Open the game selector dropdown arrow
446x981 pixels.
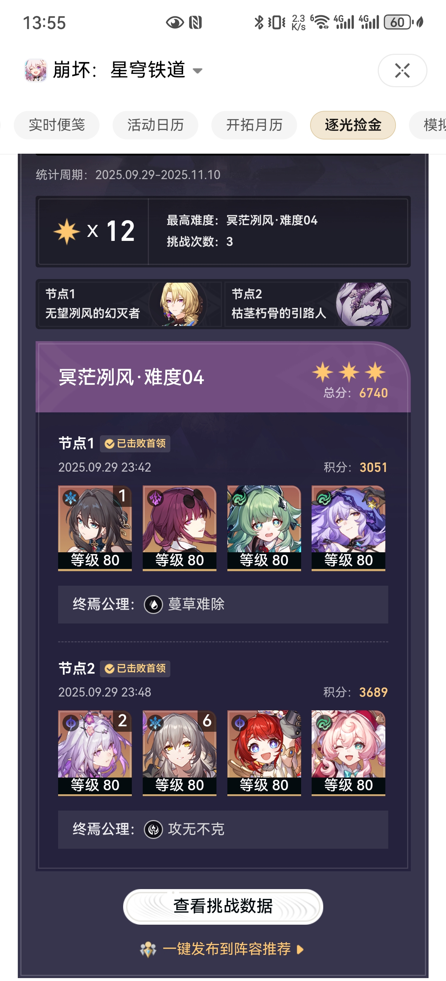tap(198, 71)
